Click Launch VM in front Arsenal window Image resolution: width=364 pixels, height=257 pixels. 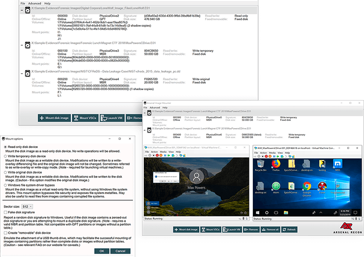[x=232, y=229]
